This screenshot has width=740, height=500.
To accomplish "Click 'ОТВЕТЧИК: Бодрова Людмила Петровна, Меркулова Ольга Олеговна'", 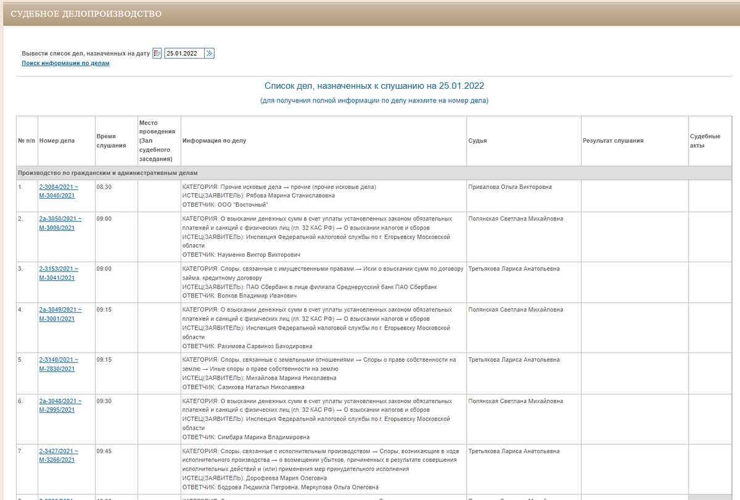I will point(281,487).
